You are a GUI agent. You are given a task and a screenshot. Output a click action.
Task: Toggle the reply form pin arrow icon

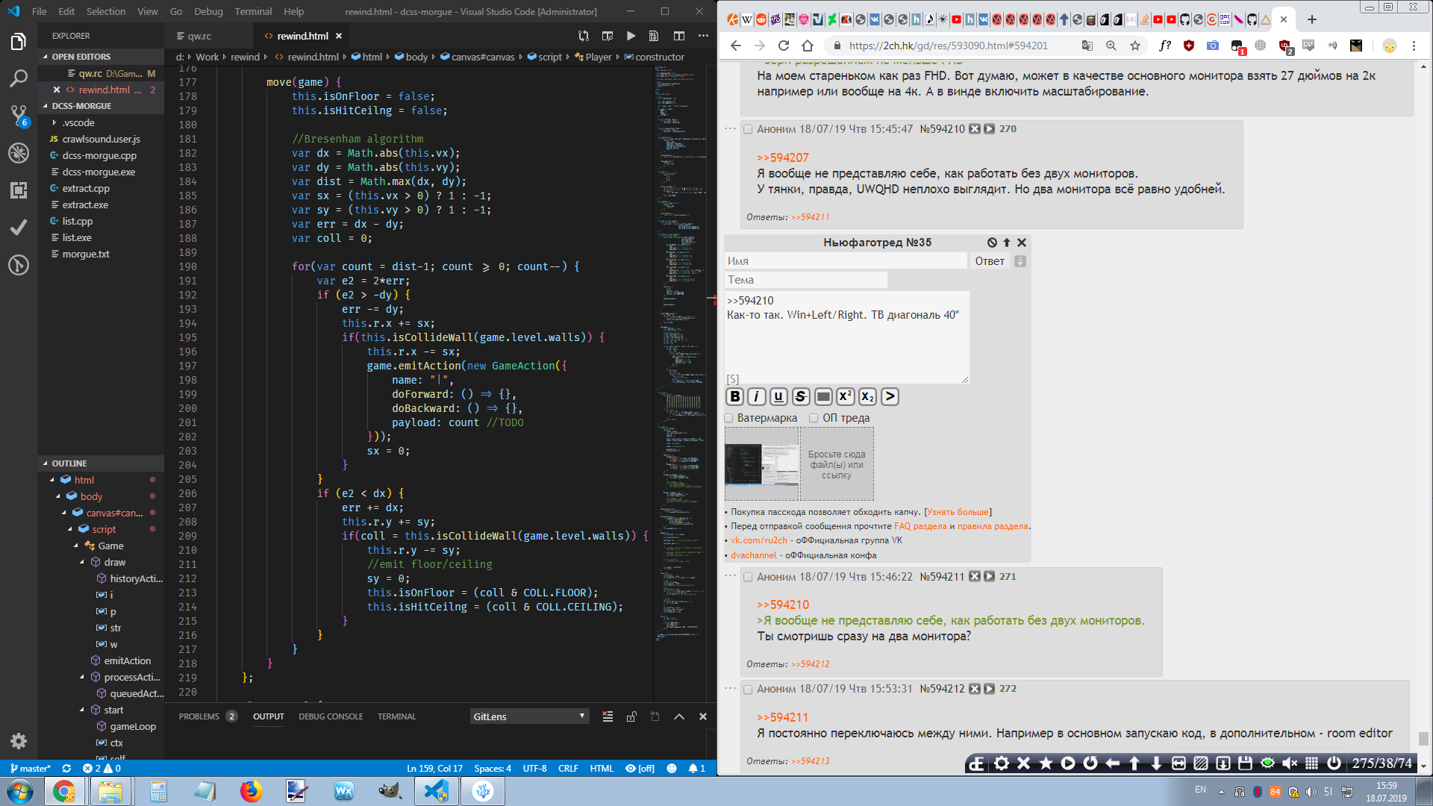coord(1007,243)
